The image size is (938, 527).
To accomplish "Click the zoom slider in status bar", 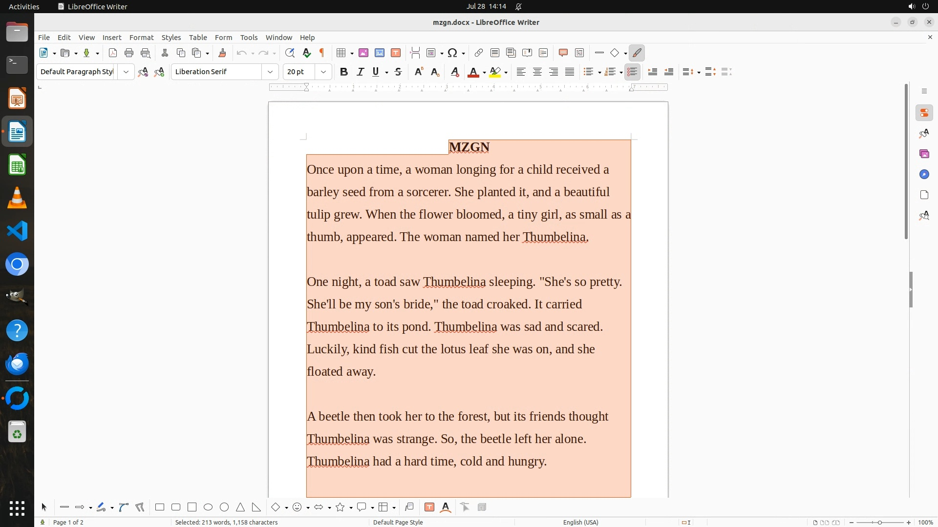I will coord(879,523).
